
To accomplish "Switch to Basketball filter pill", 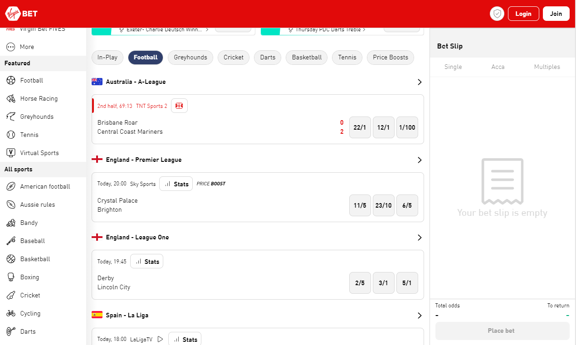I will pyautogui.click(x=307, y=58).
